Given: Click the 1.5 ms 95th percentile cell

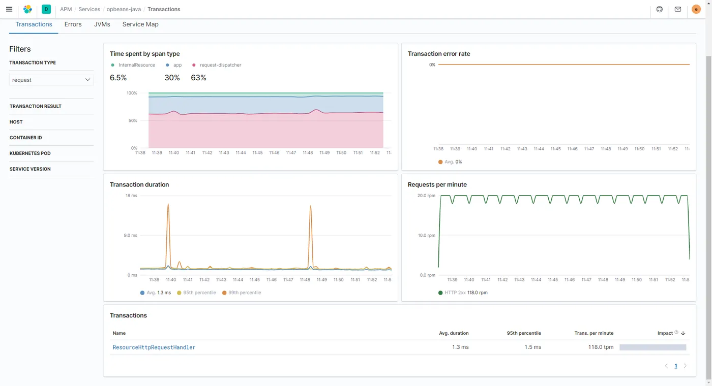Looking at the screenshot, I should pyautogui.click(x=532, y=347).
